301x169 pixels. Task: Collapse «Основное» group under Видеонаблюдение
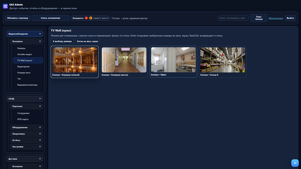coord(26,41)
